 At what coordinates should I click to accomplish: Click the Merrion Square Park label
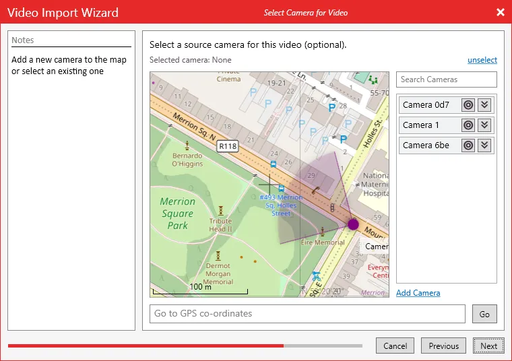pyautogui.click(x=178, y=214)
